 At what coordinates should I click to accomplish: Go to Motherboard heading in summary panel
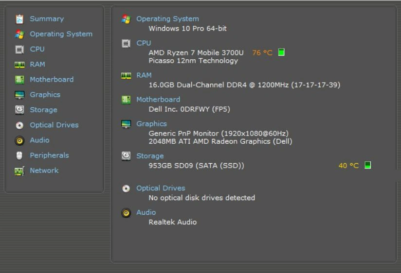tap(158, 100)
